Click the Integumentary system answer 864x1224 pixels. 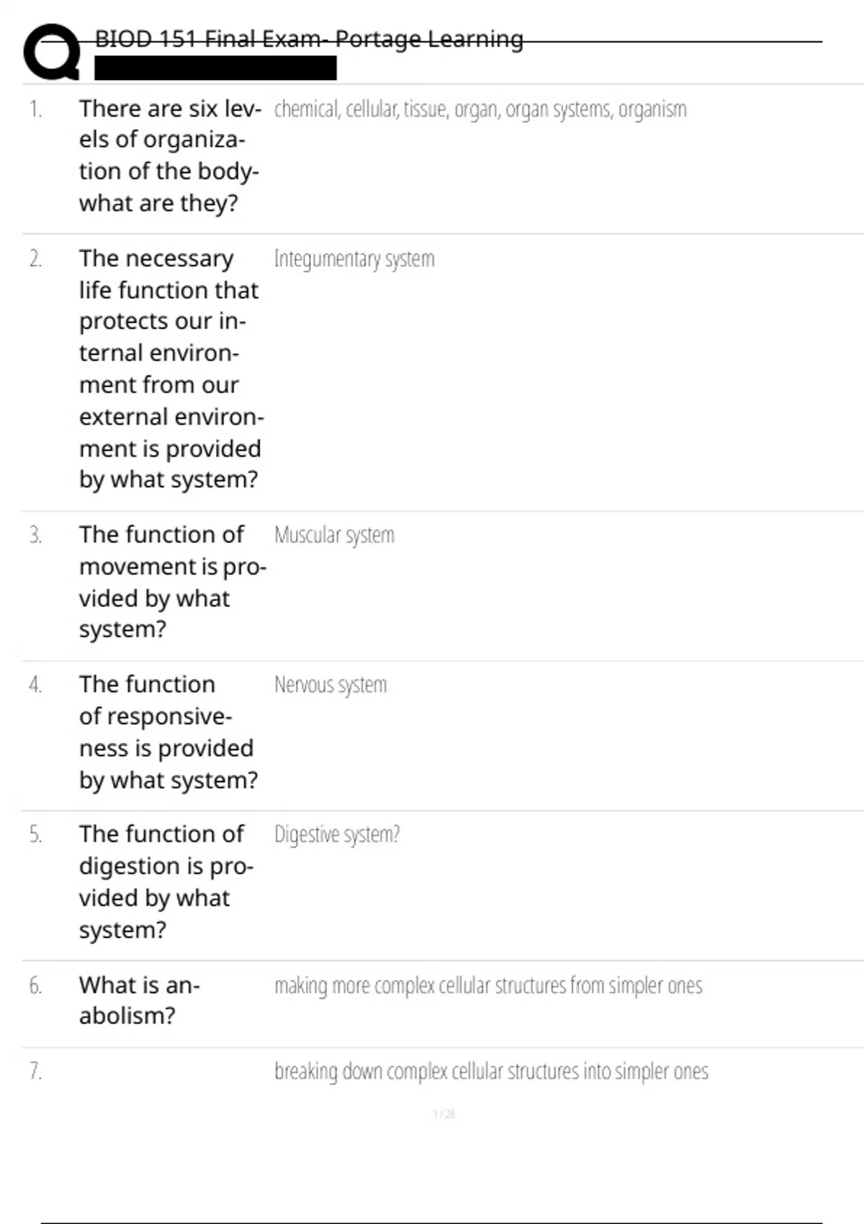point(354,259)
